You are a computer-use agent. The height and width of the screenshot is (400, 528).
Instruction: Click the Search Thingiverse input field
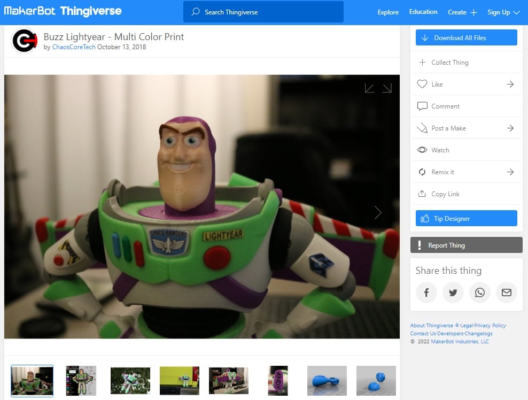coord(263,12)
